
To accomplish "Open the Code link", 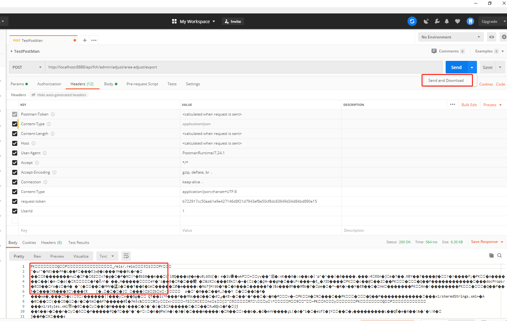I will (500, 84).
